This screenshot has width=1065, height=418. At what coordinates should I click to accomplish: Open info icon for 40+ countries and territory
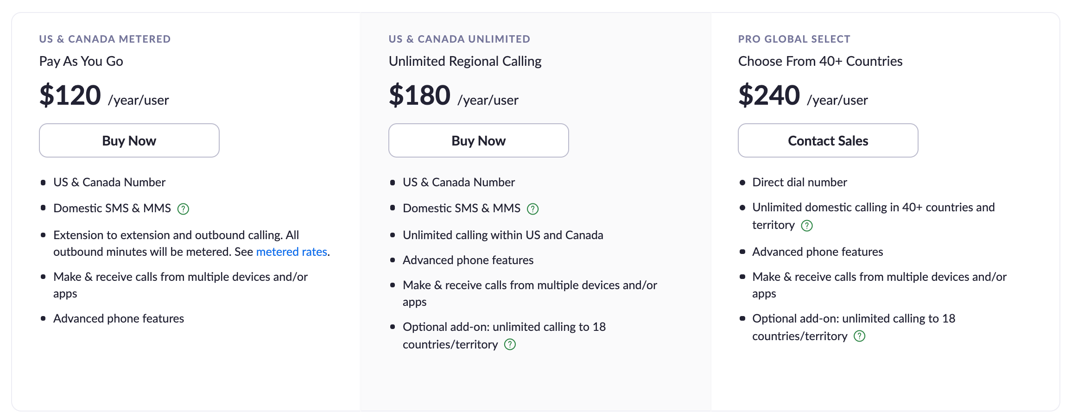(x=807, y=226)
